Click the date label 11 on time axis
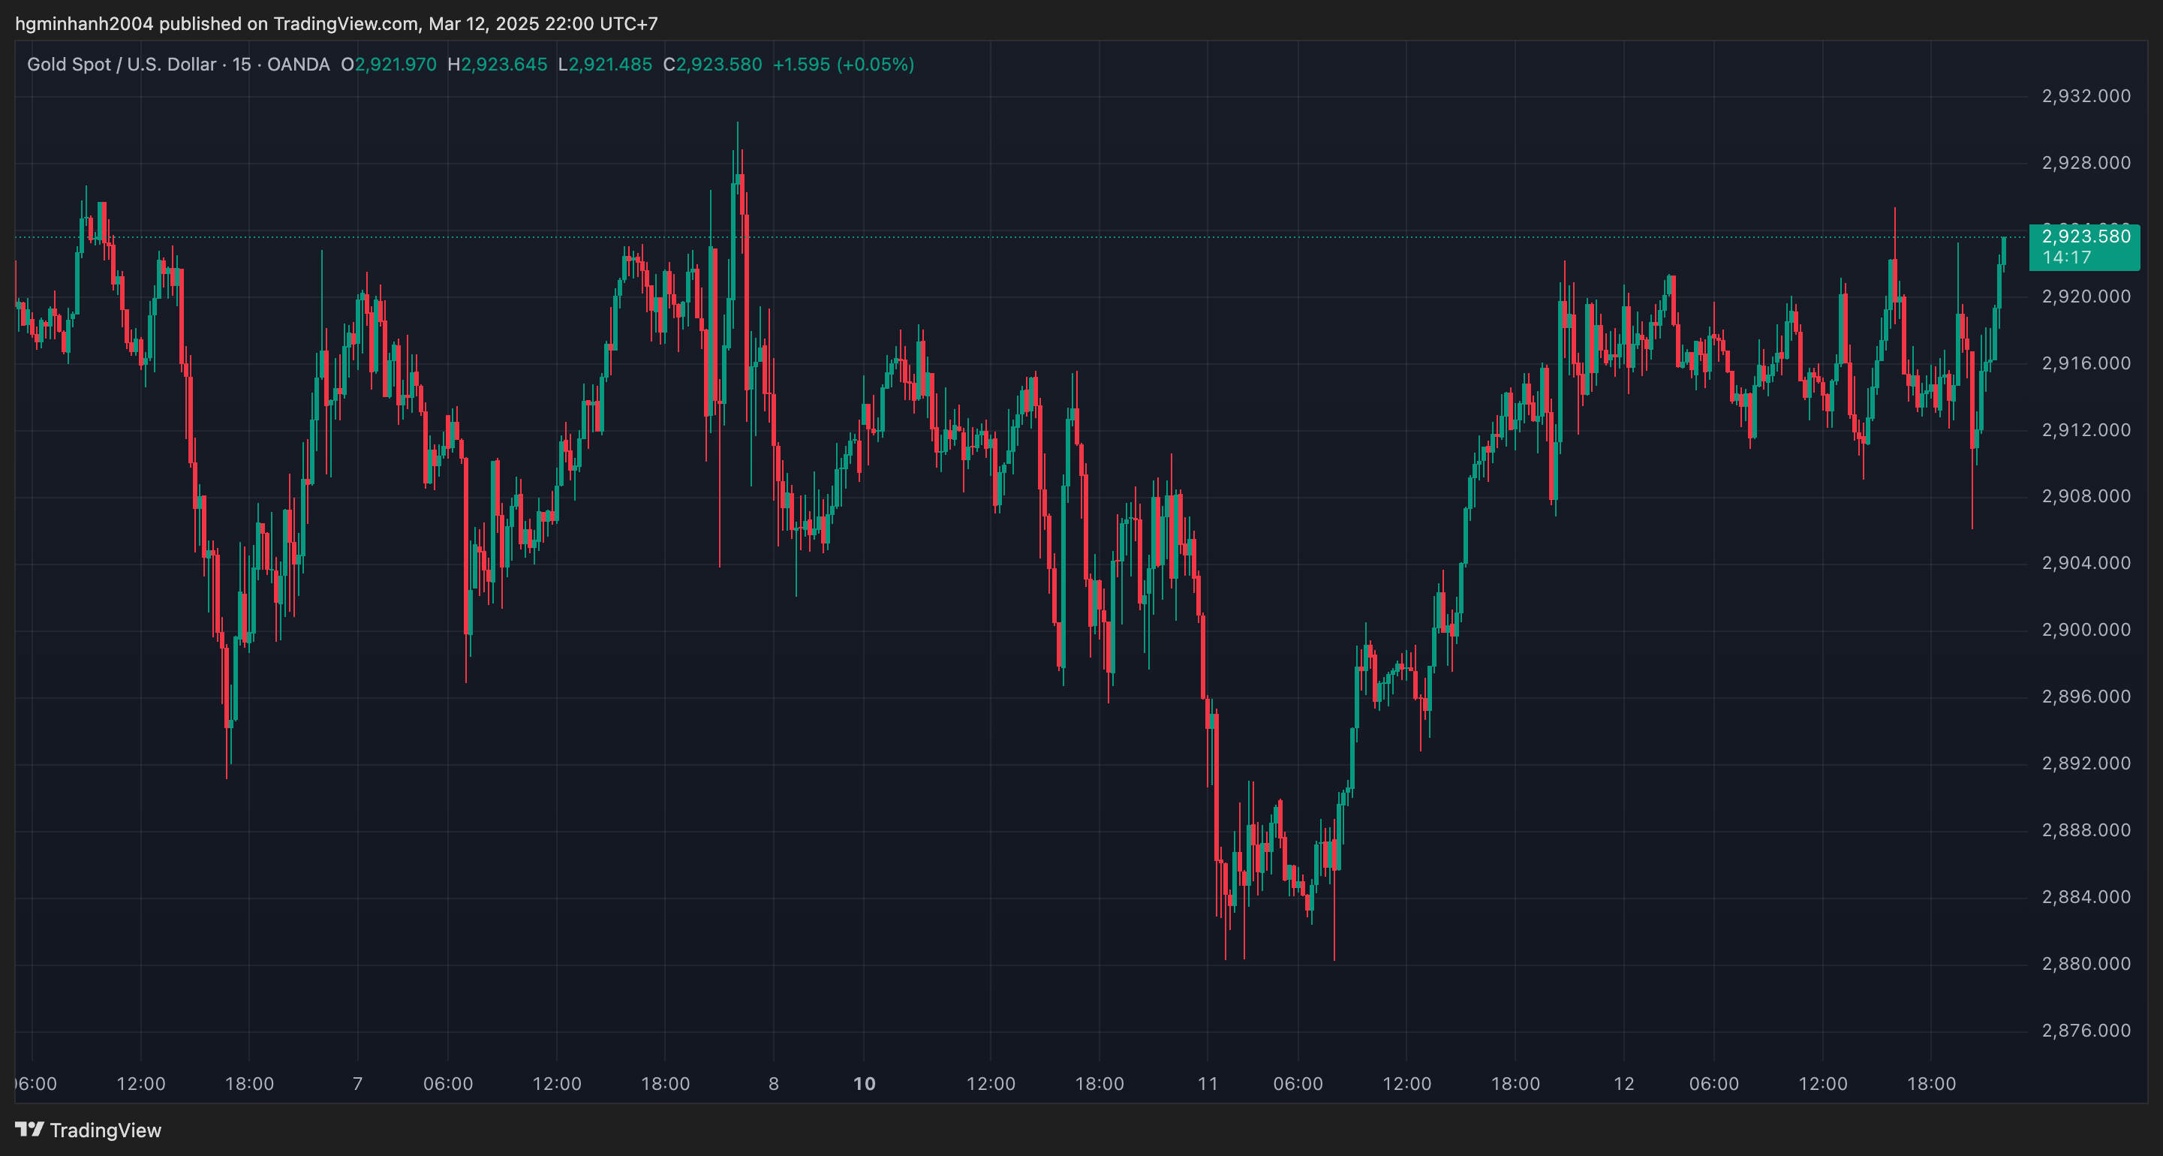 click(x=1208, y=1084)
